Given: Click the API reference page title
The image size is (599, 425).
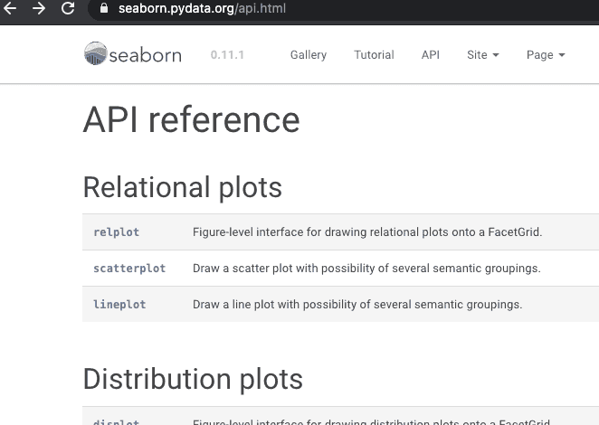Looking at the screenshot, I should pos(191,120).
